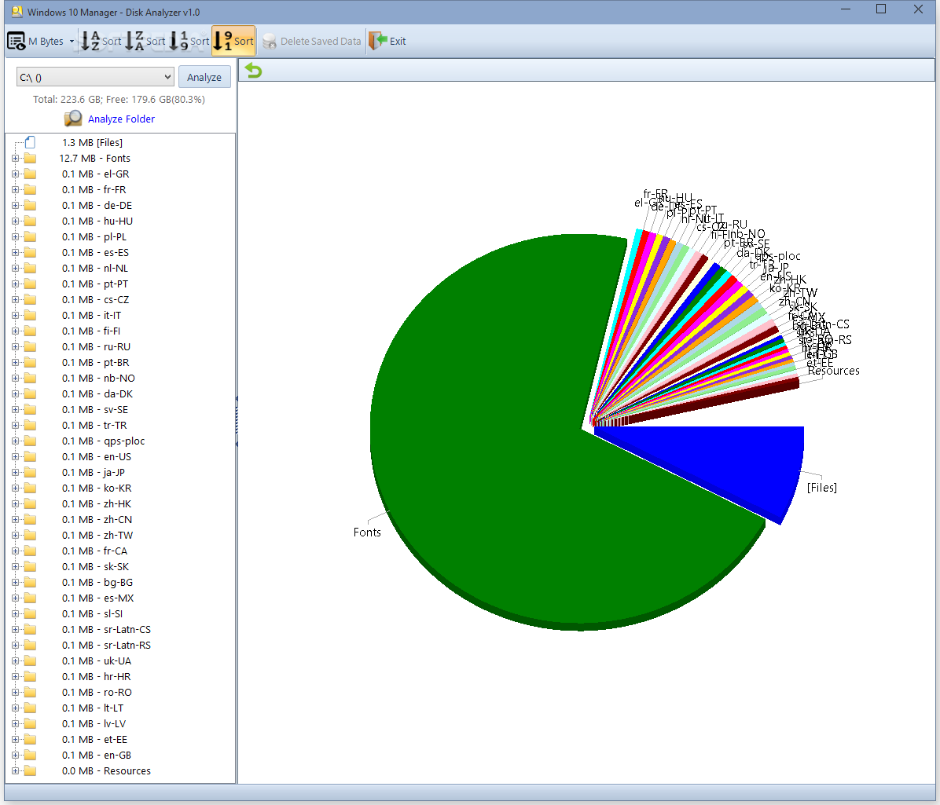
Task: Expand the qps-ploc tree node
Action: [x=15, y=441]
